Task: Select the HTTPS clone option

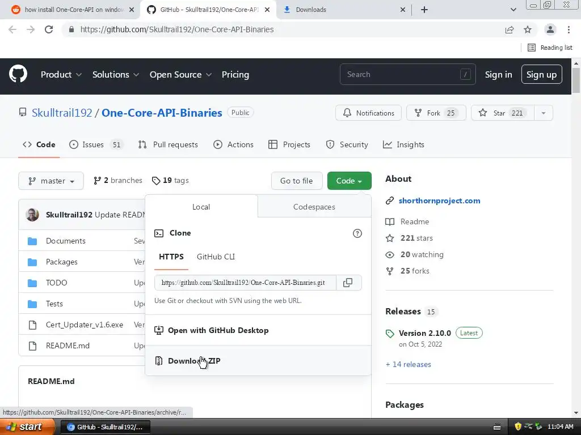Action: (x=171, y=257)
